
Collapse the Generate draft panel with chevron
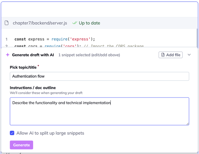pyautogui.click(x=189, y=55)
